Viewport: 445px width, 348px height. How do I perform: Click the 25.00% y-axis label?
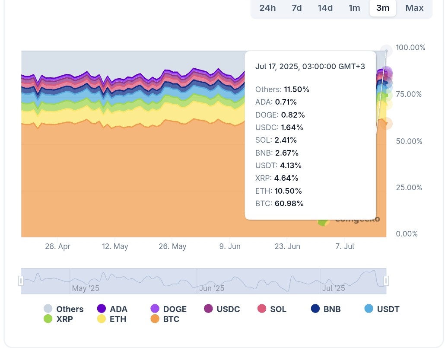pos(409,188)
